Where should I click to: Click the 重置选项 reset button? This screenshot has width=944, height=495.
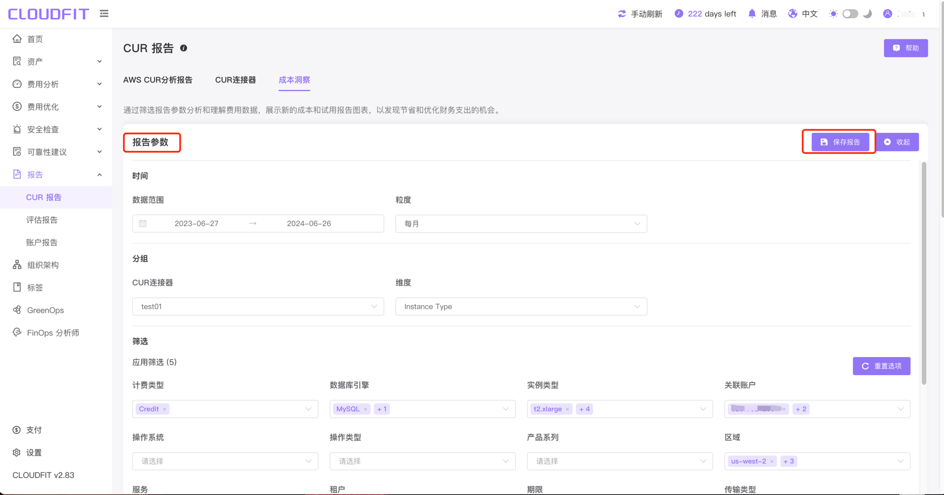point(881,366)
